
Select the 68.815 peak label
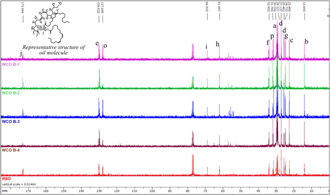(207, 8)
